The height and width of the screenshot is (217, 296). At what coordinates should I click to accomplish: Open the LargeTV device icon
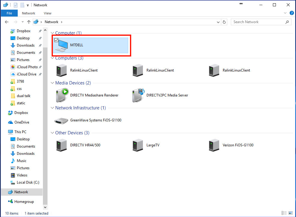138,145
